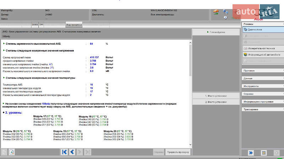
Task: Expand the Инструменты section
Action: pos(263,86)
